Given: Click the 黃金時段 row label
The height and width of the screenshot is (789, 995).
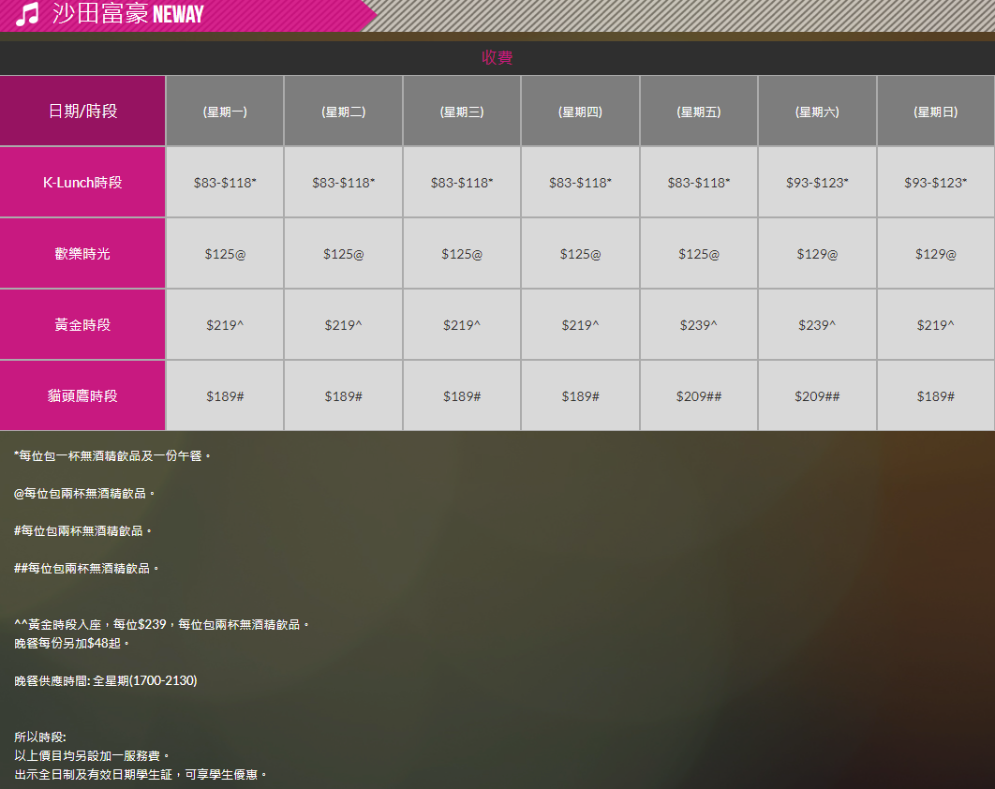Looking at the screenshot, I should coord(82,325).
